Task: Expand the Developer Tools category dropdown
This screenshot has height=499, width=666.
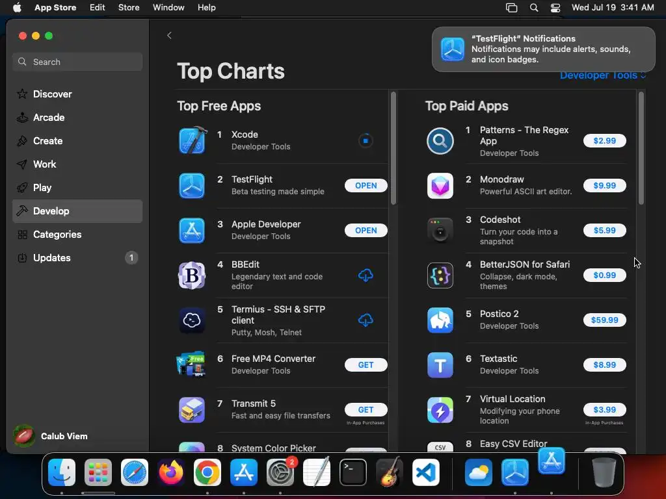Action: [x=603, y=75]
